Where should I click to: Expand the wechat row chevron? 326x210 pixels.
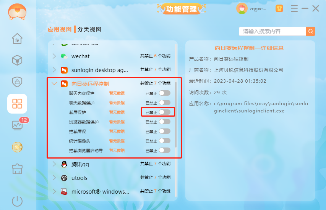coord(54,56)
